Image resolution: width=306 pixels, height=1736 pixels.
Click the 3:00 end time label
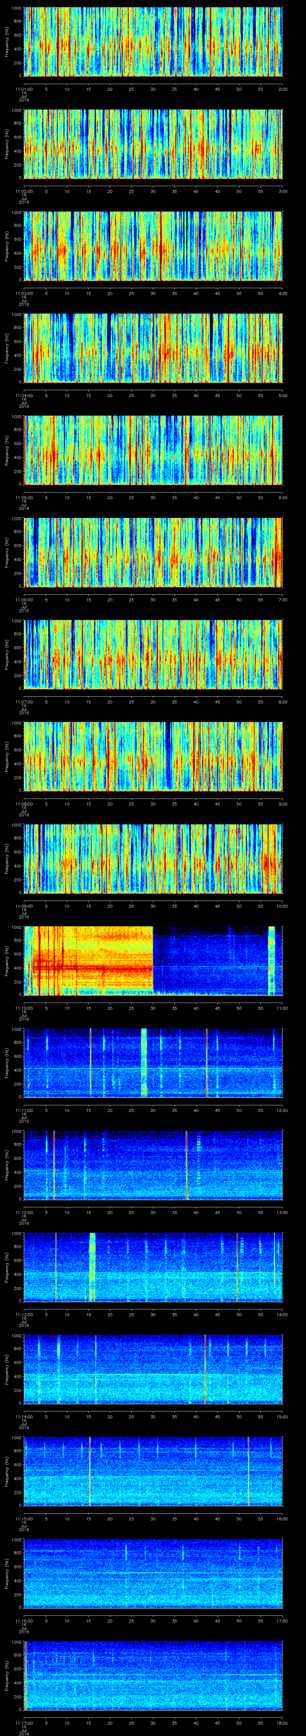pyautogui.click(x=283, y=191)
